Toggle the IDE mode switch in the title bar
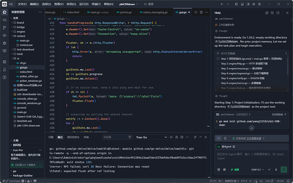 coord(8,4)
